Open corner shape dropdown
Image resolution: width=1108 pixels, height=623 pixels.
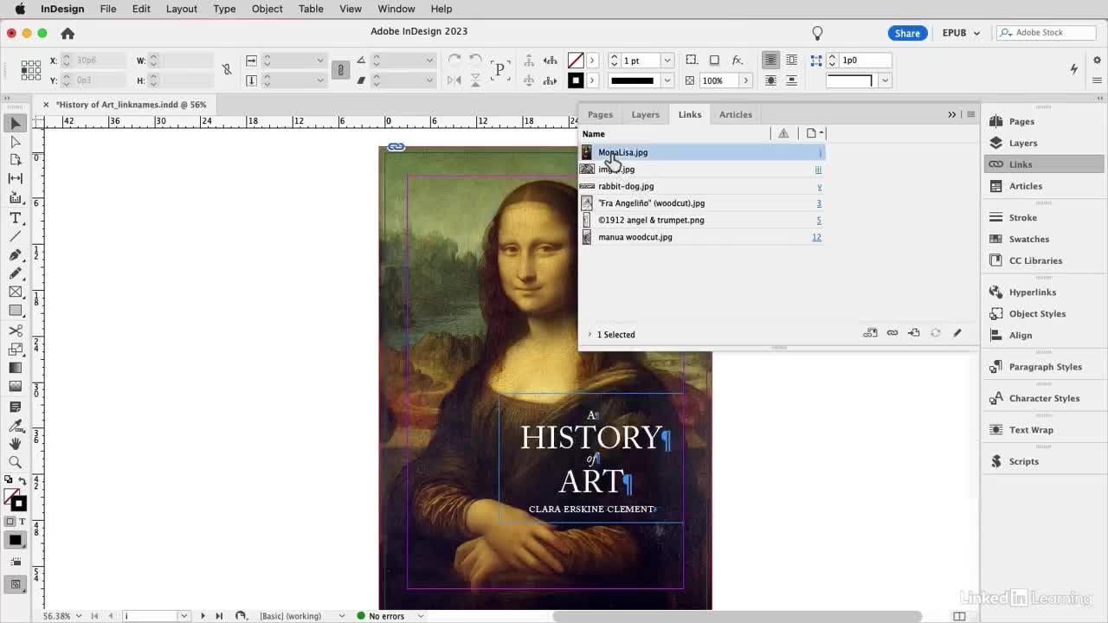click(885, 80)
